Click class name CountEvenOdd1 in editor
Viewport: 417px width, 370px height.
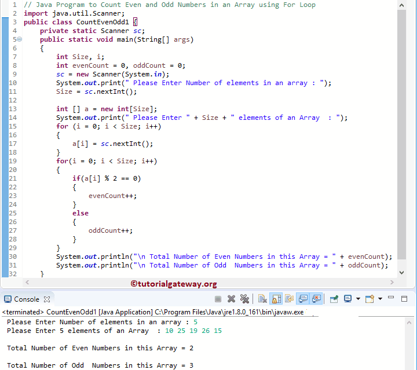[103, 22]
